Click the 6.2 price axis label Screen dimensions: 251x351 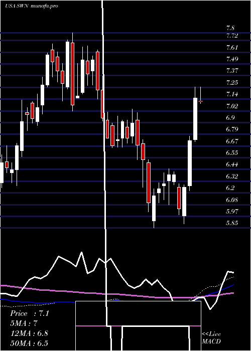230,188
